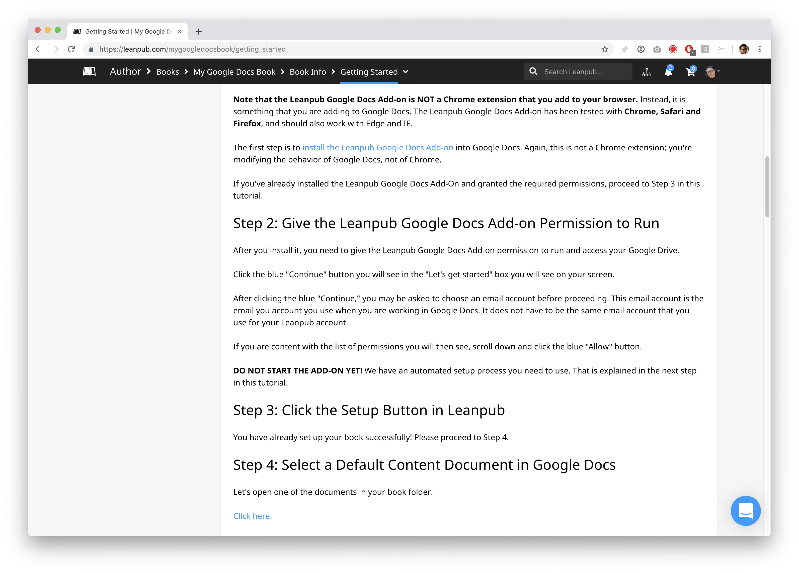Click the camera screenshot extension icon
Image resolution: width=799 pixels, height=573 pixels.
tap(657, 49)
